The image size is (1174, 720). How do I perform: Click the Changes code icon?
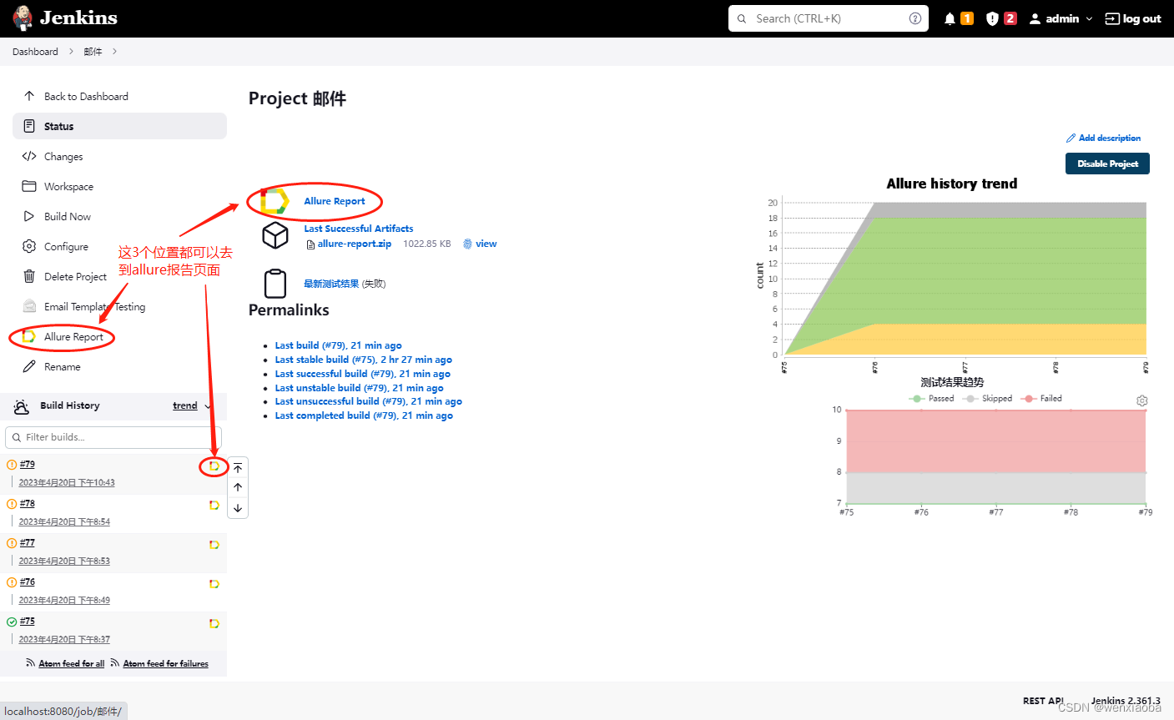29,156
